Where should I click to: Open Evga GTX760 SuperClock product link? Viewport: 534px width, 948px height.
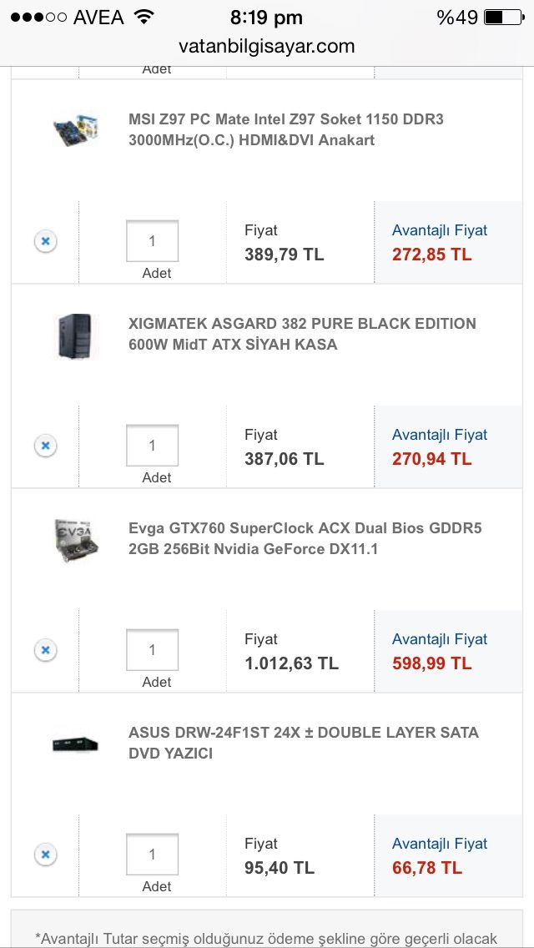tap(305, 538)
